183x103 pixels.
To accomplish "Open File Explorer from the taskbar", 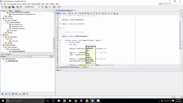I will point(59,101).
